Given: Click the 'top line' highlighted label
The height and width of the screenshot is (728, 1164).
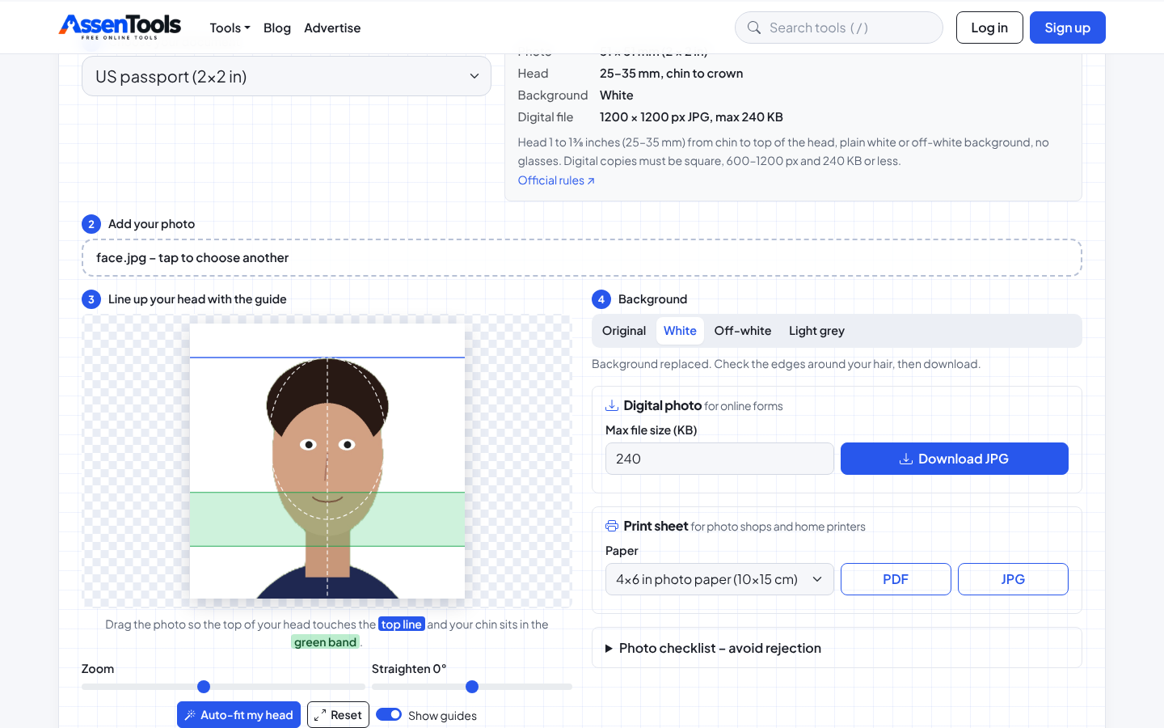Looking at the screenshot, I should (402, 624).
